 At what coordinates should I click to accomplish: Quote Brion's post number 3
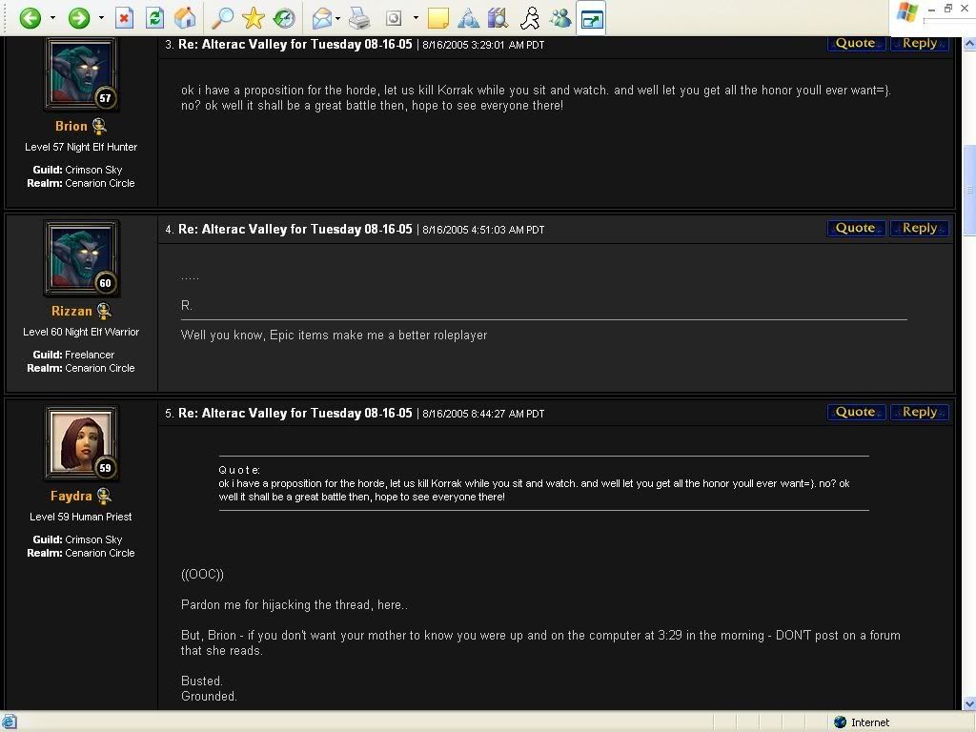pyautogui.click(x=856, y=44)
